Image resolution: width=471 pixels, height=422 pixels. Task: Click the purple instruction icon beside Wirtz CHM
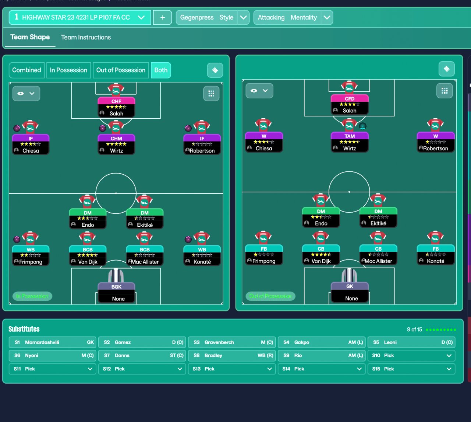(x=103, y=128)
